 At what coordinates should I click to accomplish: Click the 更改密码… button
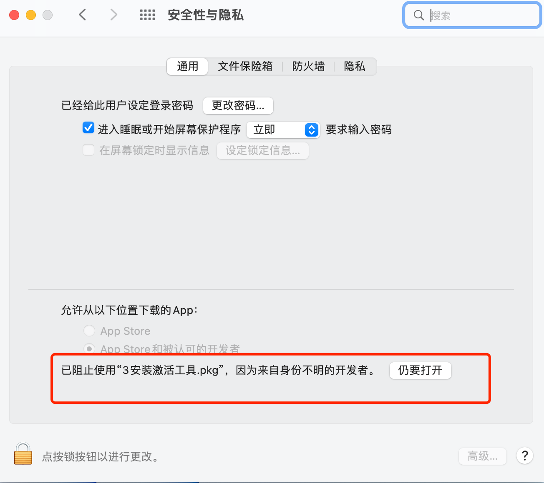click(238, 106)
